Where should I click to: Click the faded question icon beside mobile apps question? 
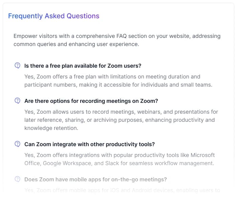click(17, 179)
